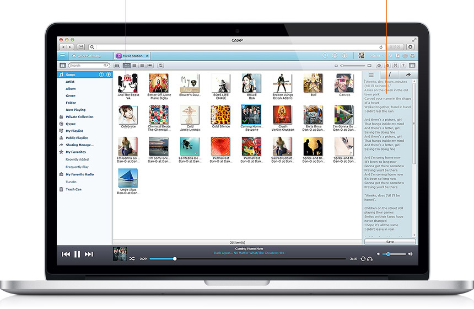The width and height of the screenshot is (474, 309).
Task: Go back to the previous track
Action: tap(66, 254)
